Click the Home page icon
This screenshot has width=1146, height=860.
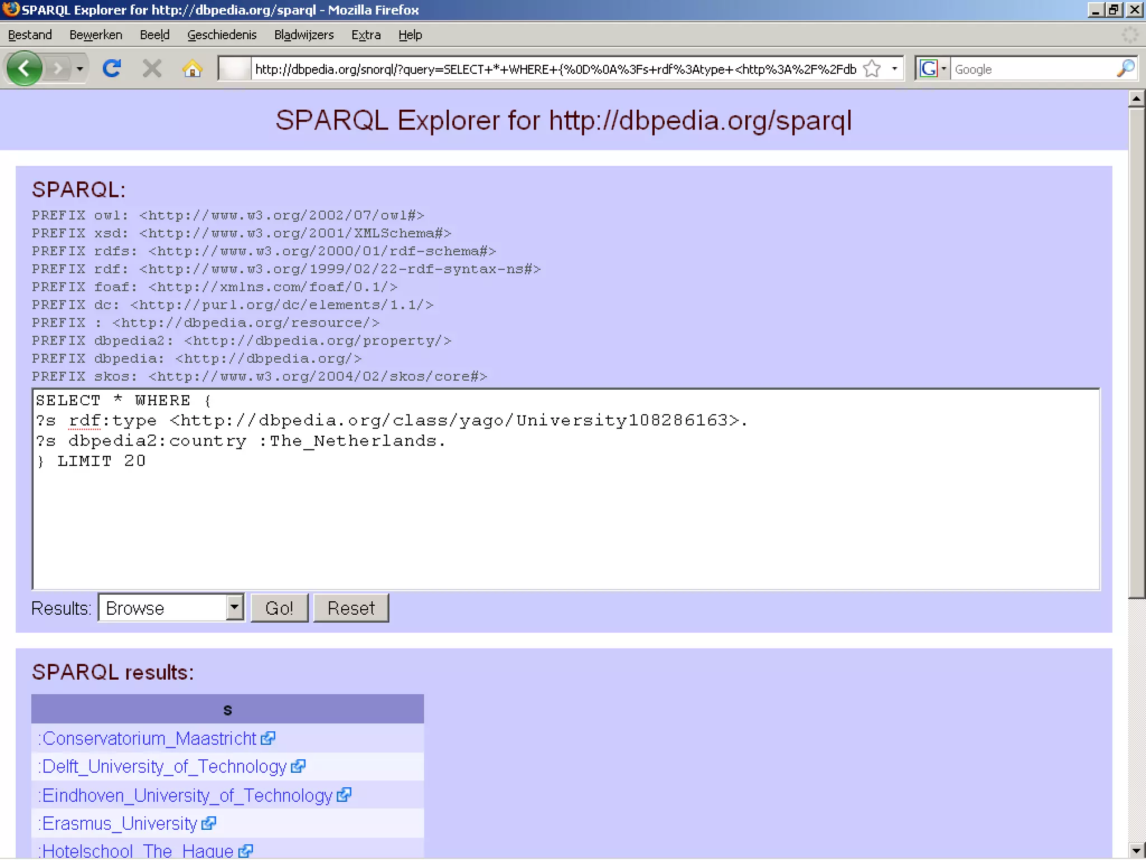pos(192,69)
